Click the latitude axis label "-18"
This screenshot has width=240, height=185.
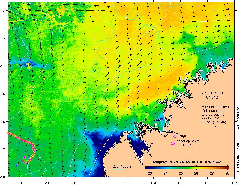click(3, 177)
